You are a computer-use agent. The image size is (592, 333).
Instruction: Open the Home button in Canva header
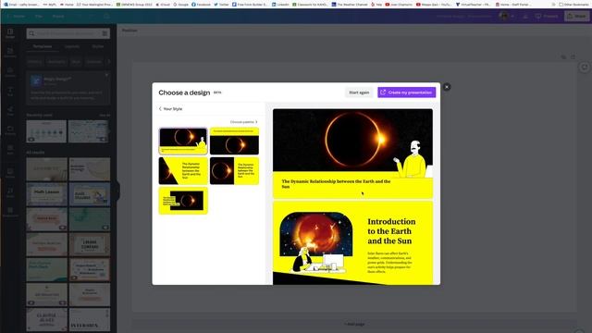(16, 17)
